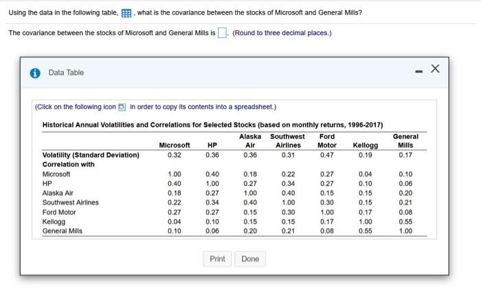The image size is (481, 296).
Task: Open the data table grid icon
Action: (x=126, y=13)
